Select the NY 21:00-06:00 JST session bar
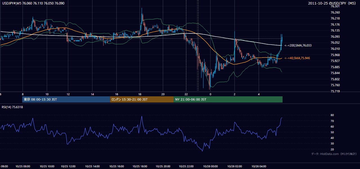Image resolution: width=360 pixels, height=169 pixels. click(228, 99)
